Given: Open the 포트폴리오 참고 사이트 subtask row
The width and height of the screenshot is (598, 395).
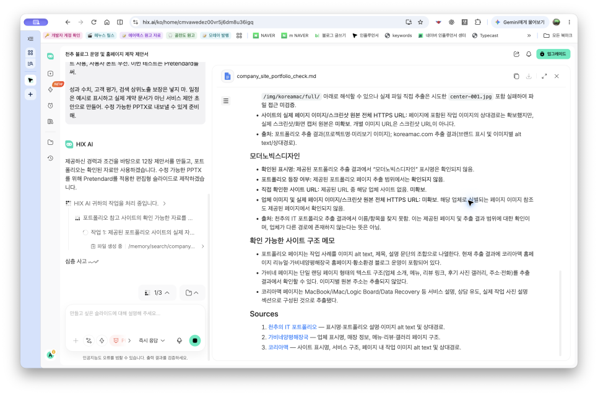Looking at the screenshot, I should click(x=134, y=218).
